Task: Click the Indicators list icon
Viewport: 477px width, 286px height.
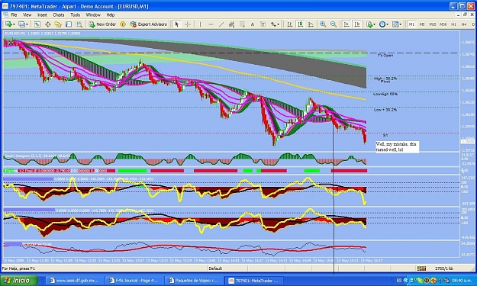Action: pyautogui.click(x=369, y=24)
